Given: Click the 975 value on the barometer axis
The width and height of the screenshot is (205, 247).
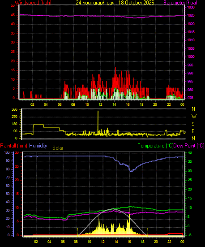Looking at the screenshot, I should (190, 98).
